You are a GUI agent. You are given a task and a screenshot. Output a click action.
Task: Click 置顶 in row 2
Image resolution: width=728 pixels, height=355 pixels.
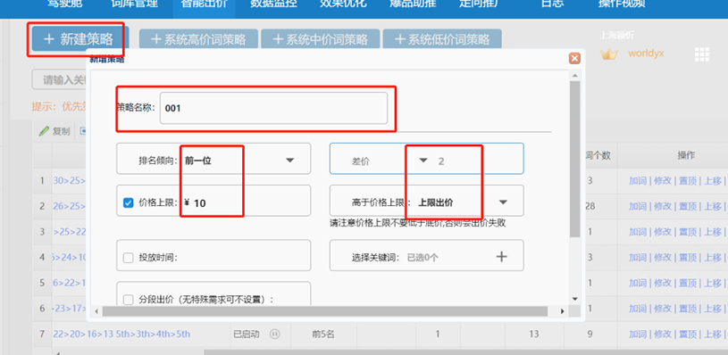pyautogui.click(x=687, y=206)
